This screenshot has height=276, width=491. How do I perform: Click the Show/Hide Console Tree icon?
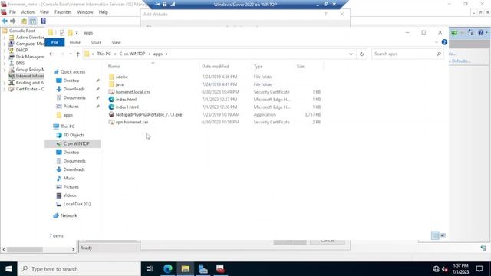click(x=32, y=21)
